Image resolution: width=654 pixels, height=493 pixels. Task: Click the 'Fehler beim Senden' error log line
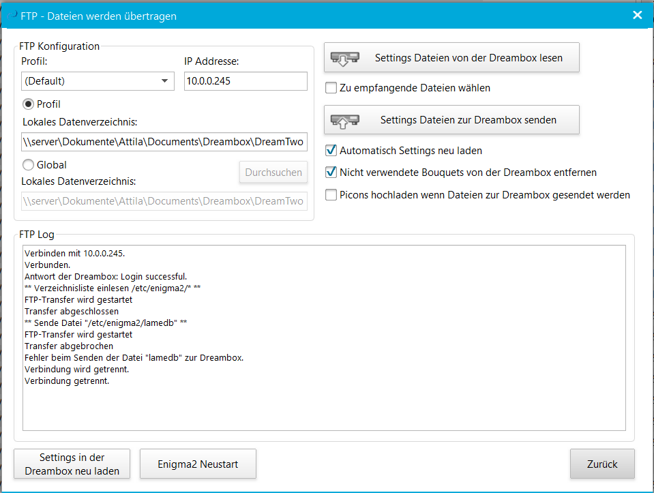(134, 357)
